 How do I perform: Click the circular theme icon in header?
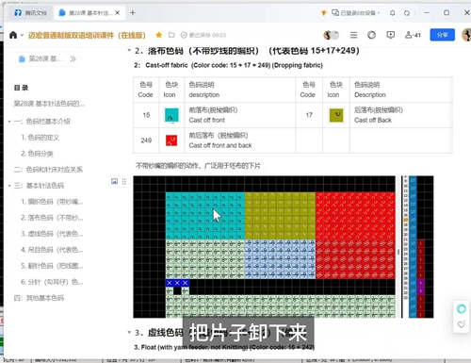click(x=371, y=35)
